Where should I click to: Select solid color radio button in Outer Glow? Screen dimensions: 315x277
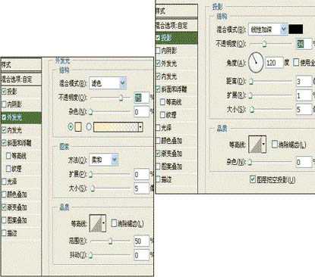click(71, 126)
